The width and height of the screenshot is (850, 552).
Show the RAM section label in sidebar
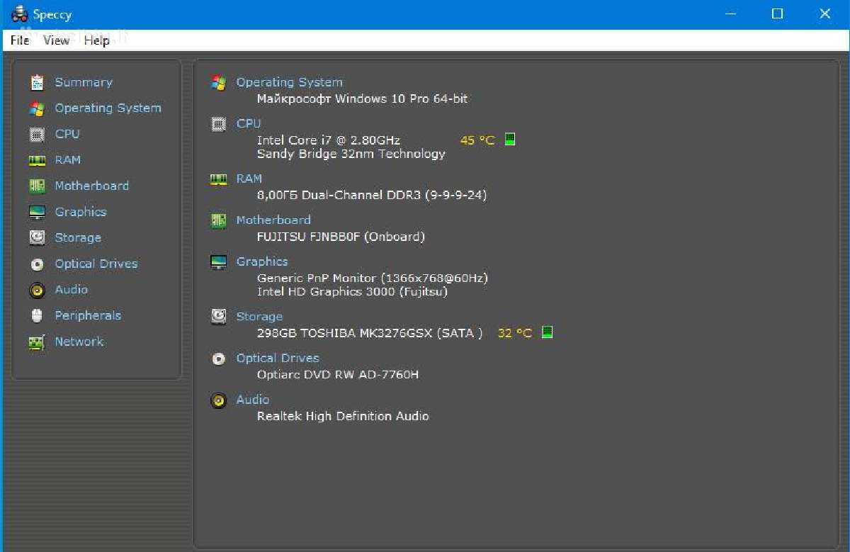click(68, 160)
